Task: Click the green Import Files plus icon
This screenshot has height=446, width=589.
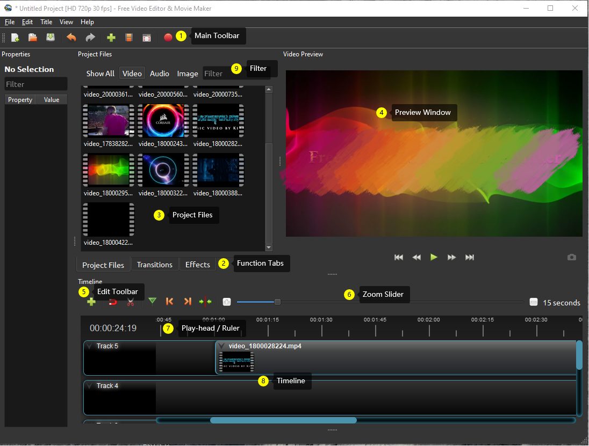Action: click(111, 38)
